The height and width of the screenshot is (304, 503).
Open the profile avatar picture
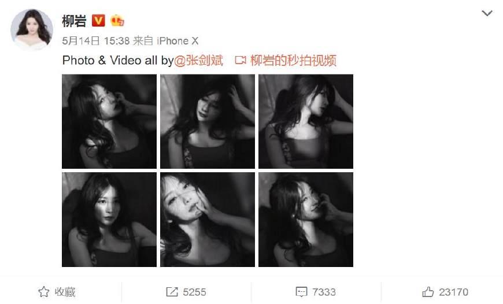tap(32, 30)
